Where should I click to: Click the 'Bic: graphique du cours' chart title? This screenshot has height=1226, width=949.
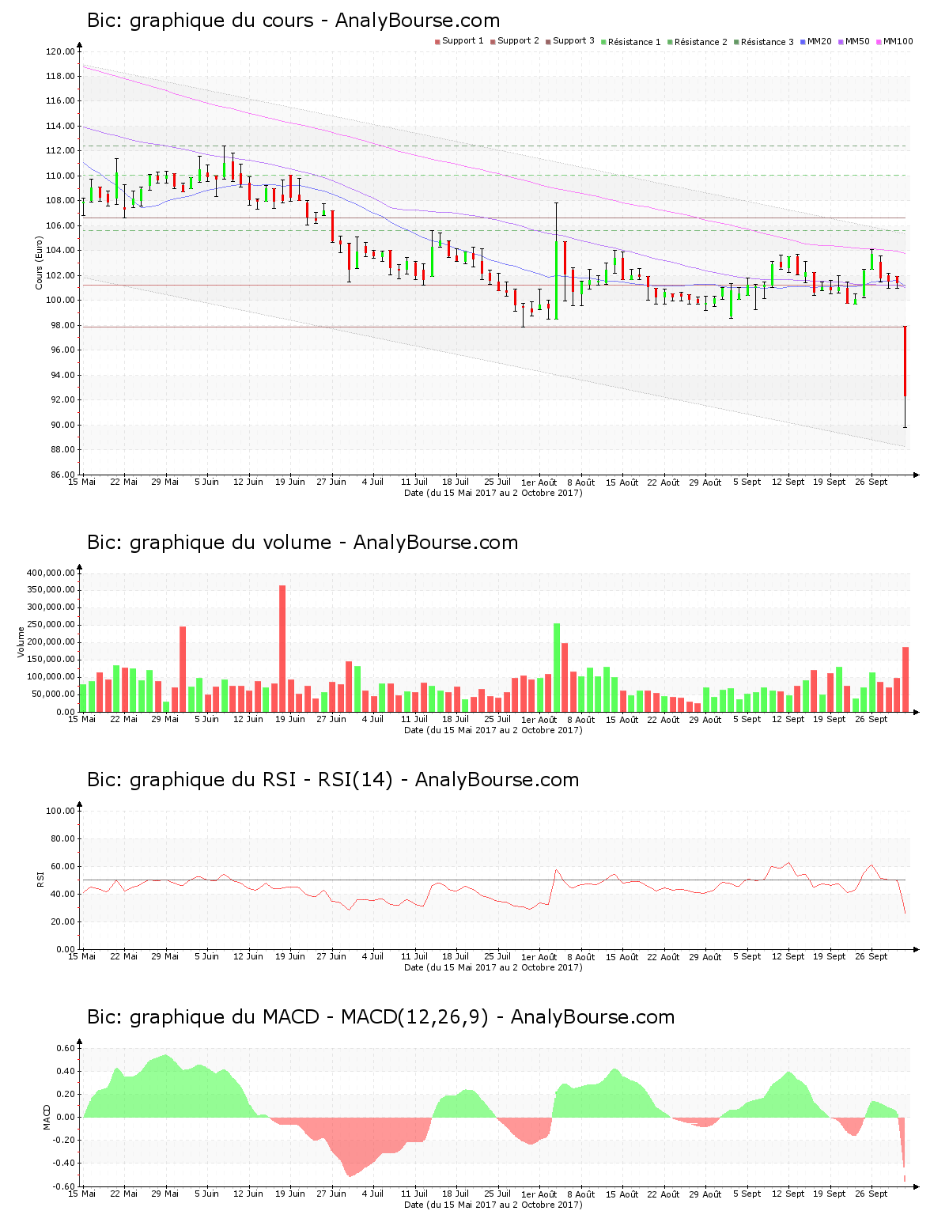pos(293,21)
